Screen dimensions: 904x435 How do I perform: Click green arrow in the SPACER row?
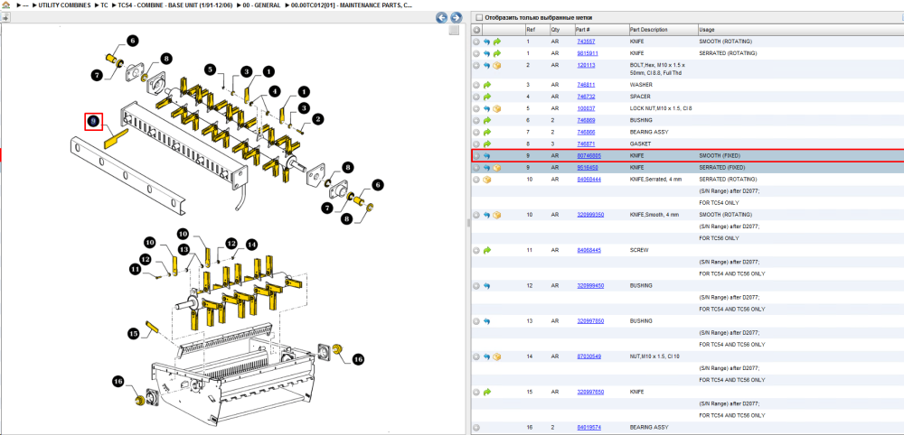[x=486, y=97]
